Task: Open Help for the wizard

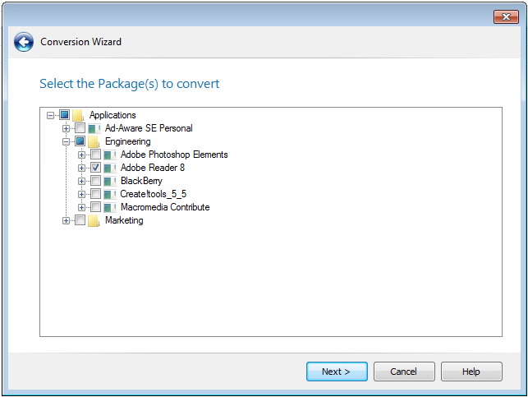Action: point(471,372)
